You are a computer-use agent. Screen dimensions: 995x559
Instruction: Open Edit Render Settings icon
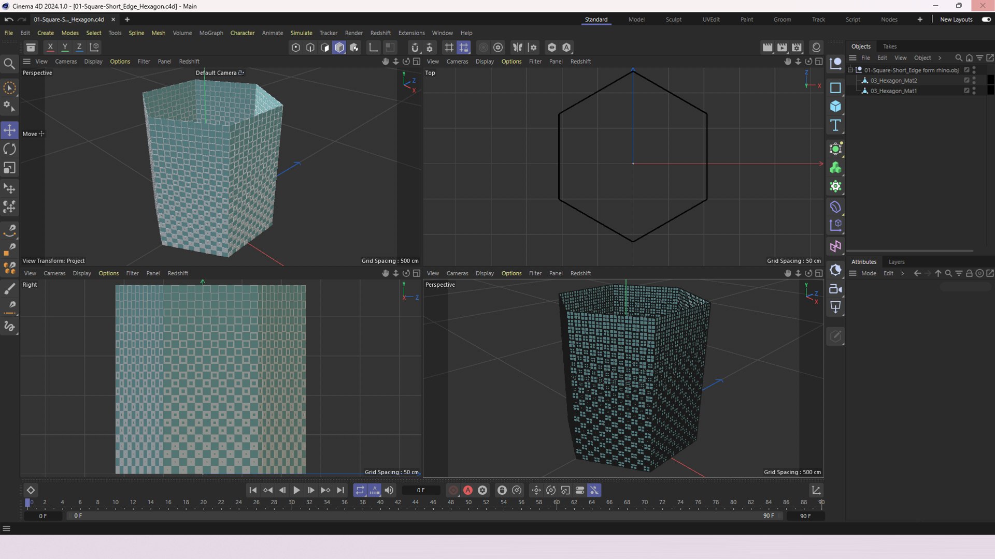pos(797,48)
